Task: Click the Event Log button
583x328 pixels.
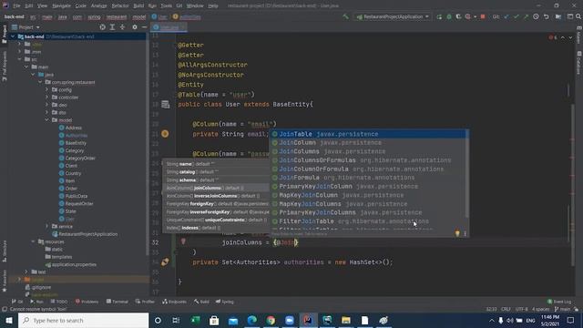Action: pos(559,302)
